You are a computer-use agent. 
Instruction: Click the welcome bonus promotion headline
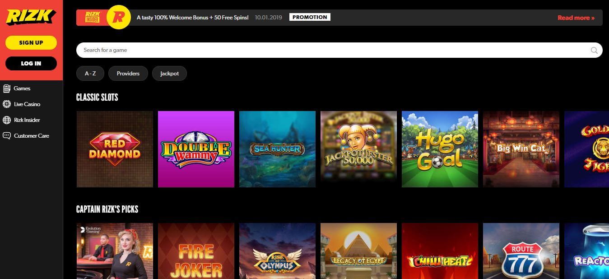coord(193,18)
